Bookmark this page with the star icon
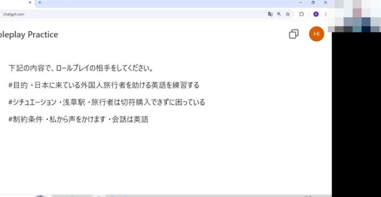The image size is (381, 197). (x=288, y=14)
